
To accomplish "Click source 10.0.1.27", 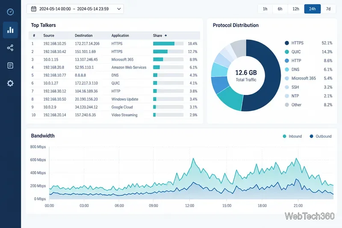I will (x=51, y=83).
